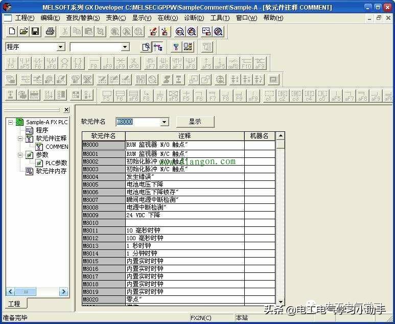The width and height of the screenshot is (395, 324).
Task: Select 软元件内存 in project tree
Action: tap(51, 171)
